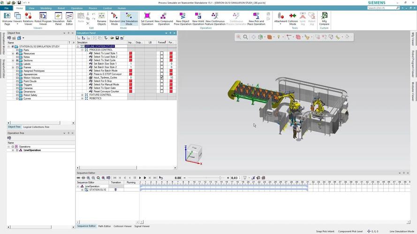Expand LineOperation in Operation Tree

[x=13, y=150]
